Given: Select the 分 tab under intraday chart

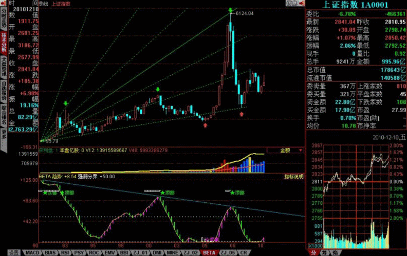Looking at the screenshot, I should click(x=313, y=252).
